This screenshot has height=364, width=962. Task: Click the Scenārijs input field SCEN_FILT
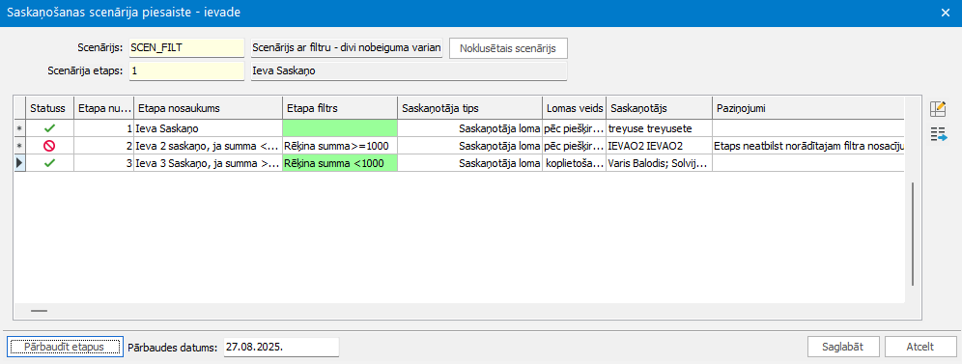186,48
